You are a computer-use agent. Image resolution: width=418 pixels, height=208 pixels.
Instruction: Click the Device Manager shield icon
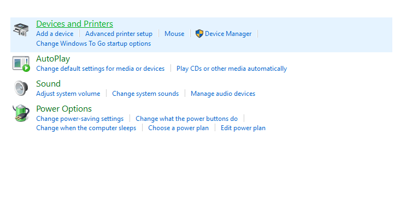point(199,34)
